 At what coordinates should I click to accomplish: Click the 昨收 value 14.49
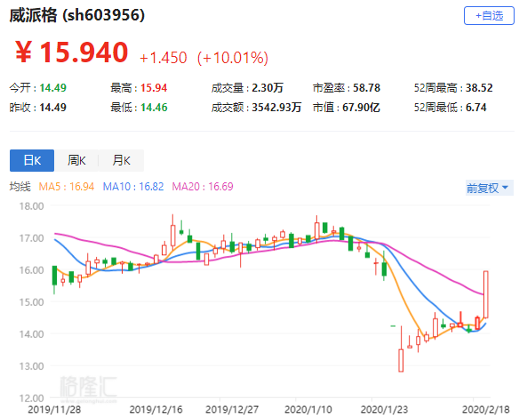tap(53, 108)
